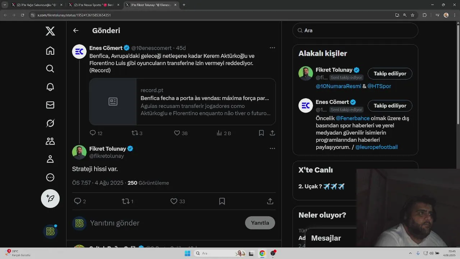
Task: Bookmark Fikret Tolunay's post
Action: pos(222,201)
